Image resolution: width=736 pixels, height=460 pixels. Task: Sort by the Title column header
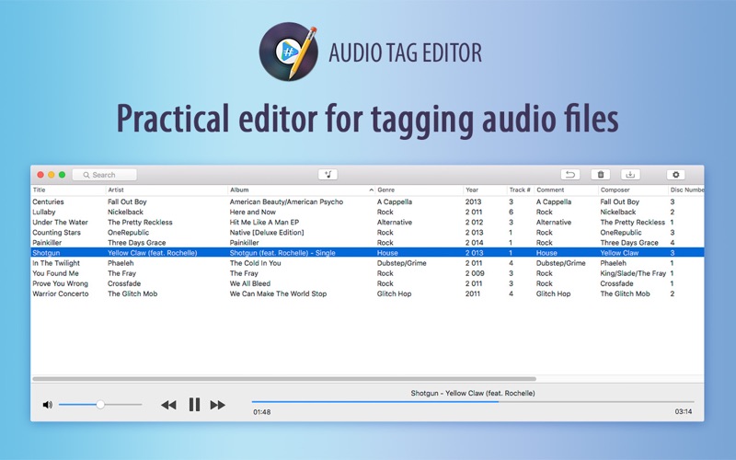point(39,190)
